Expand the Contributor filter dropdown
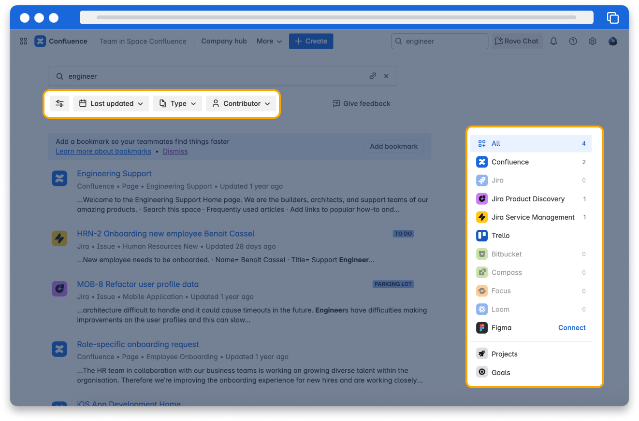639x421 pixels. coord(241,103)
